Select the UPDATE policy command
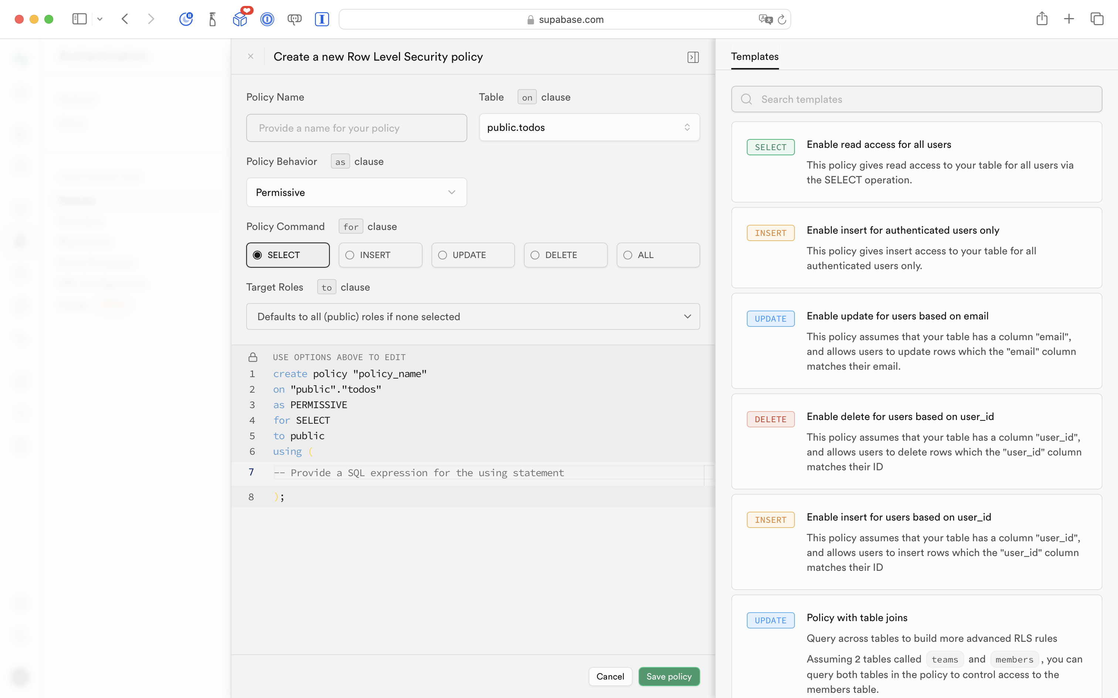This screenshot has width=1118, height=698. coord(473,255)
